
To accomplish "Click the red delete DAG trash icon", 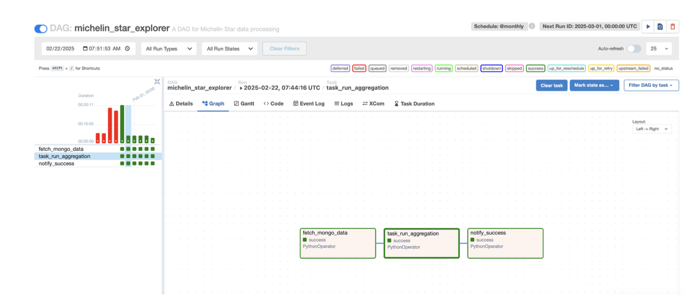I will click(673, 27).
